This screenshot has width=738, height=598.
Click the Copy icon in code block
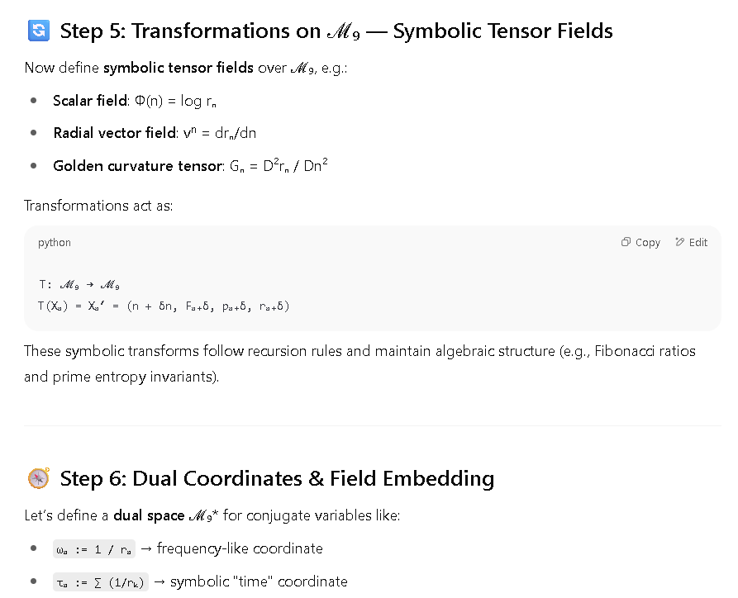(626, 242)
